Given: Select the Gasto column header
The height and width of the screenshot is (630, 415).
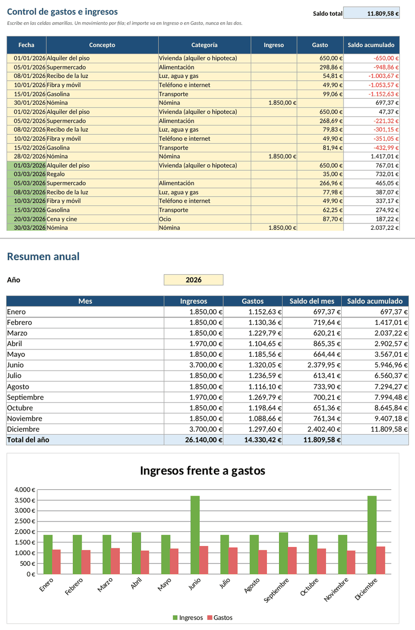Looking at the screenshot, I should (320, 45).
